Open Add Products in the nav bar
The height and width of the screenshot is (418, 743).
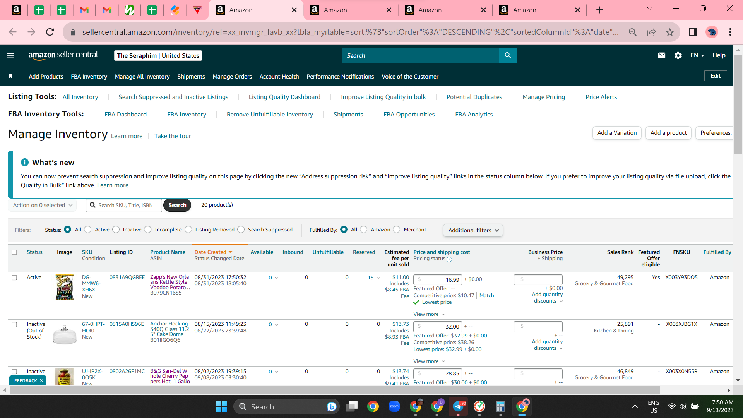(x=46, y=77)
